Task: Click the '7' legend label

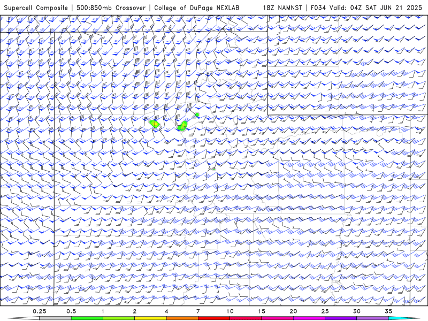Action: [x=198, y=311]
